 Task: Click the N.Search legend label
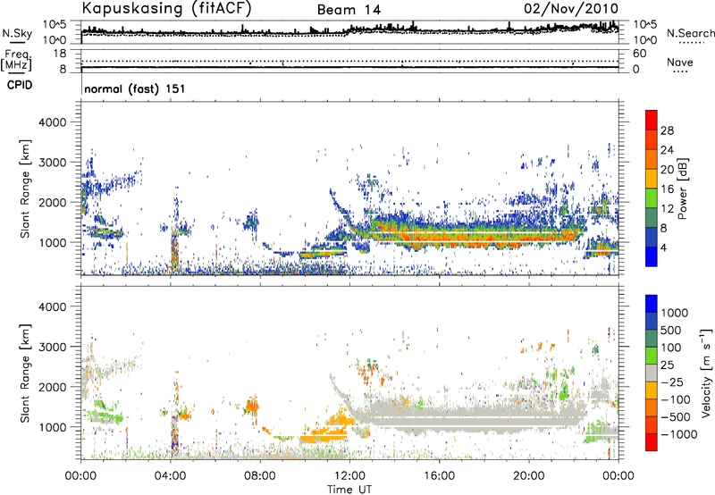pyautogui.click(x=691, y=33)
